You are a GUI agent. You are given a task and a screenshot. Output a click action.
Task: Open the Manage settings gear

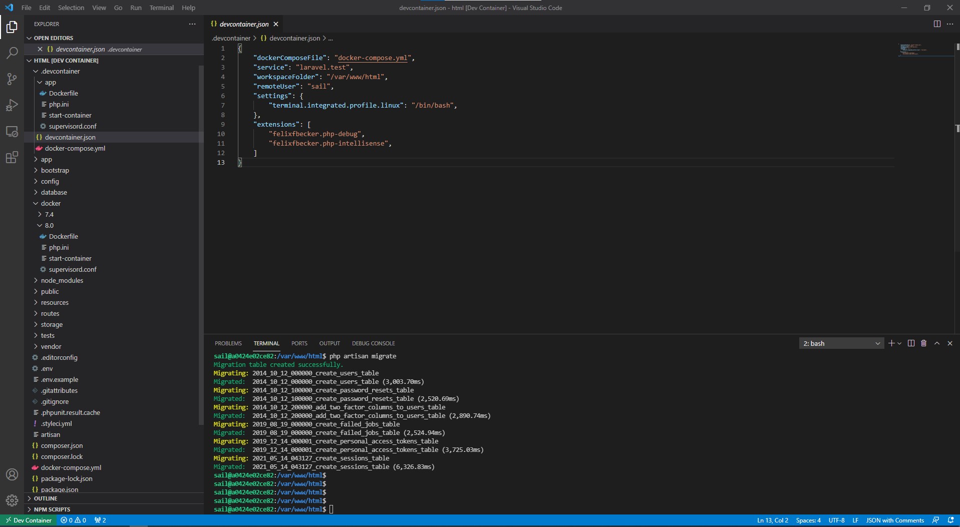click(x=12, y=500)
